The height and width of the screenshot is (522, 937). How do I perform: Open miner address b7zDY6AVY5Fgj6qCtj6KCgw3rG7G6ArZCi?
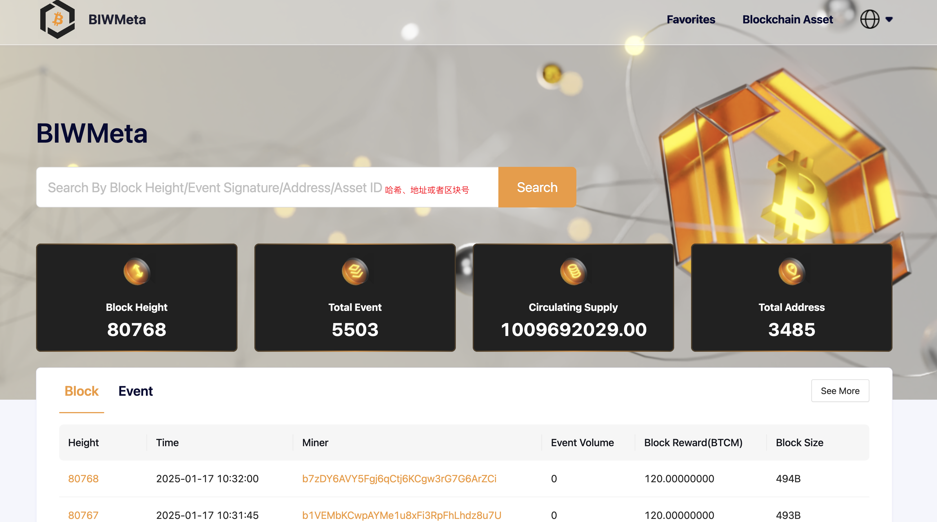coord(399,479)
